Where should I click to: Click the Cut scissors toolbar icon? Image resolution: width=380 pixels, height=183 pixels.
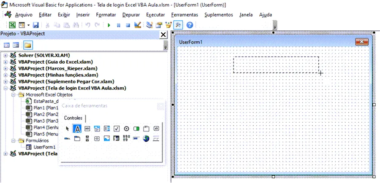point(48,25)
